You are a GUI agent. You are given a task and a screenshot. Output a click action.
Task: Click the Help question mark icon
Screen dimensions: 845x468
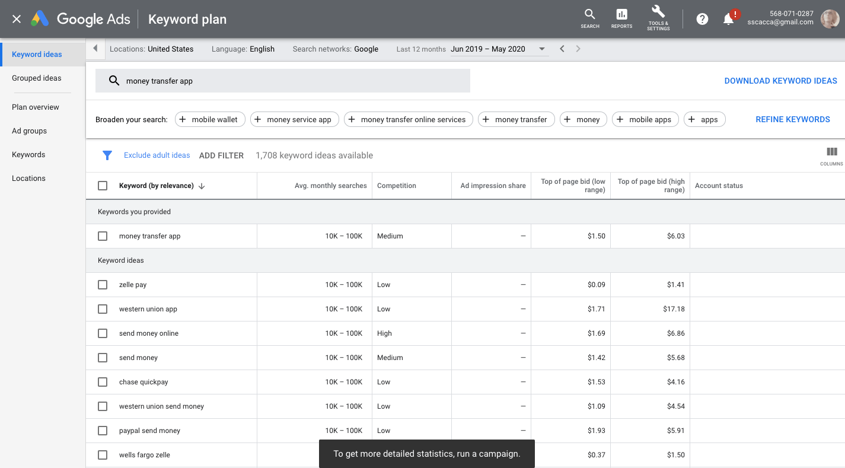(x=702, y=19)
